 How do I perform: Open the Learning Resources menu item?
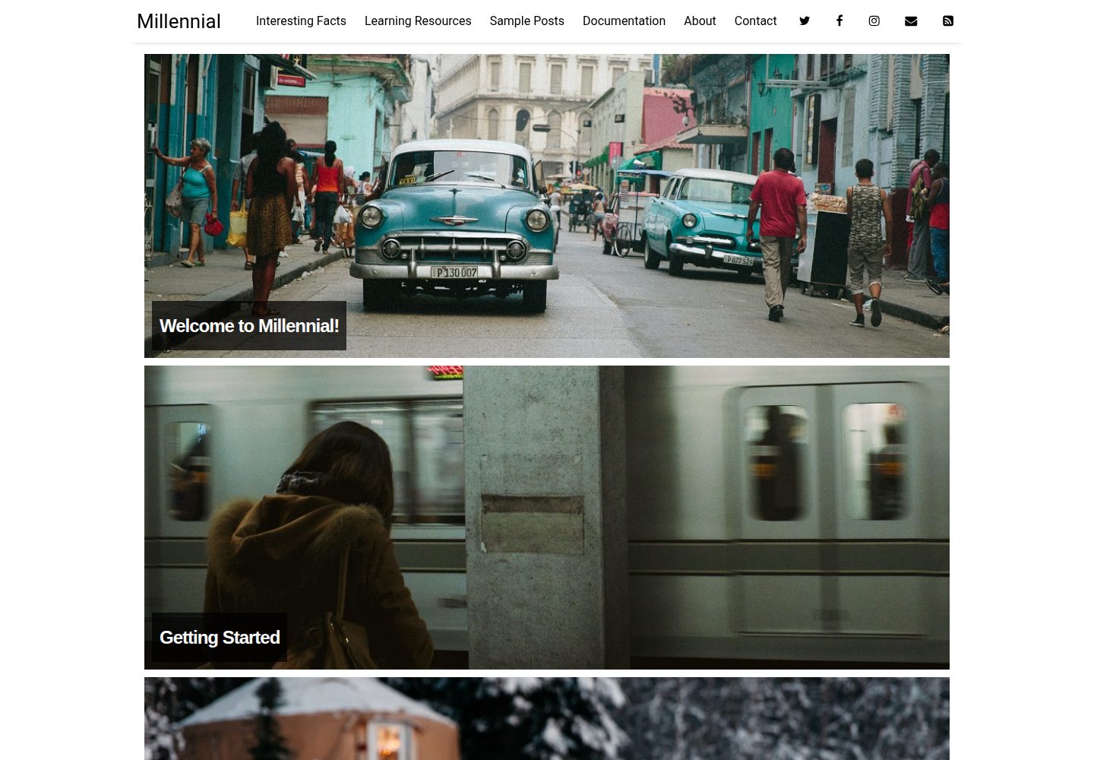tap(418, 21)
